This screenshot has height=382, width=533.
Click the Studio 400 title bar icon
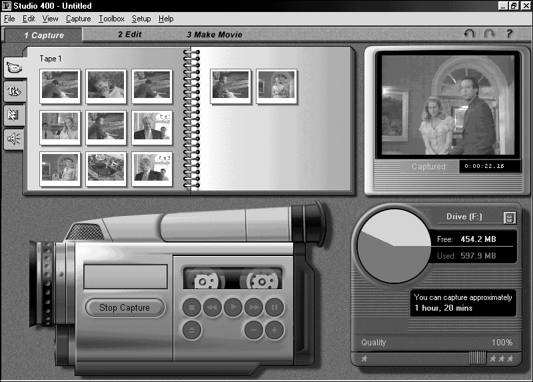tap(7, 6)
